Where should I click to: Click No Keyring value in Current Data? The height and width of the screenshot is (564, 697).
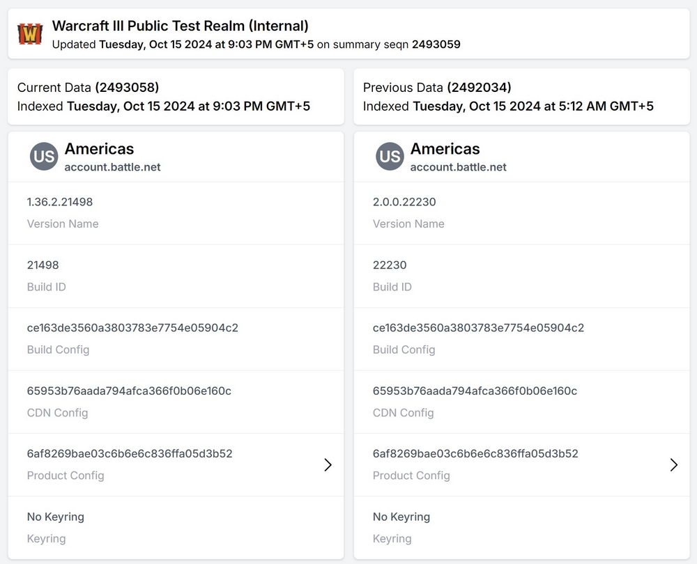(56, 517)
